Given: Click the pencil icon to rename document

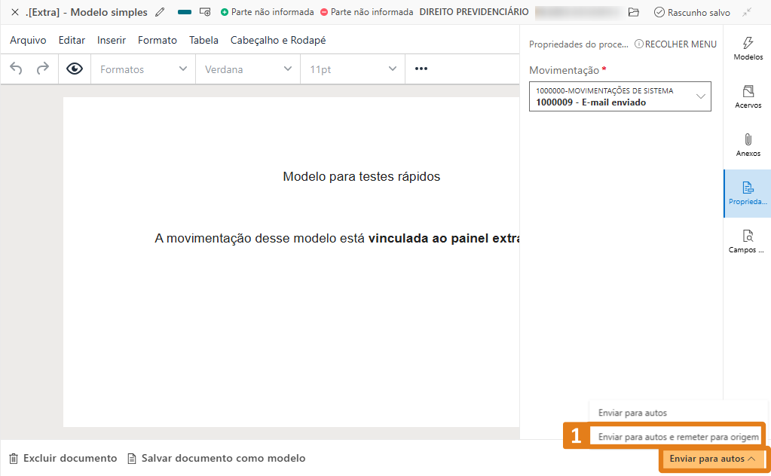Looking at the screenshot, I should (x=160, y=13).
